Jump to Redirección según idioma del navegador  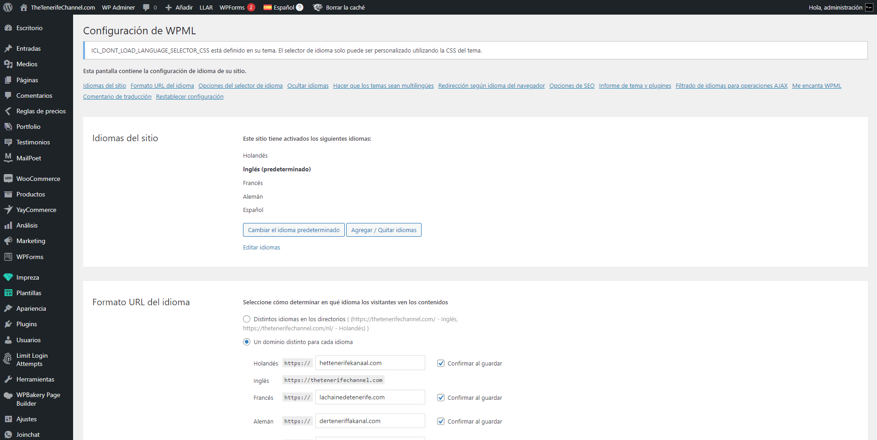[491, 85]
